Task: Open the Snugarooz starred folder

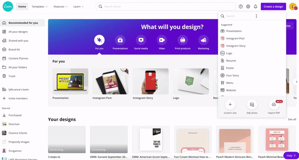Action: [22, 151]
